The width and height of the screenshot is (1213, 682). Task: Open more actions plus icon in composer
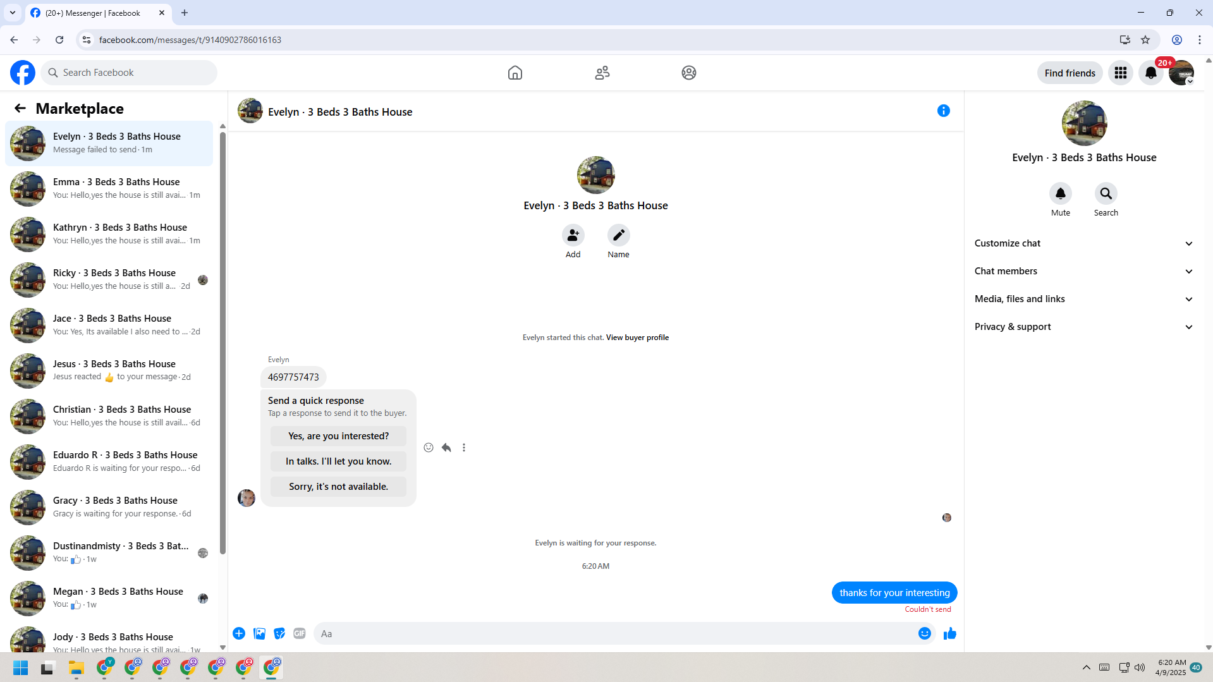(239, 633)
